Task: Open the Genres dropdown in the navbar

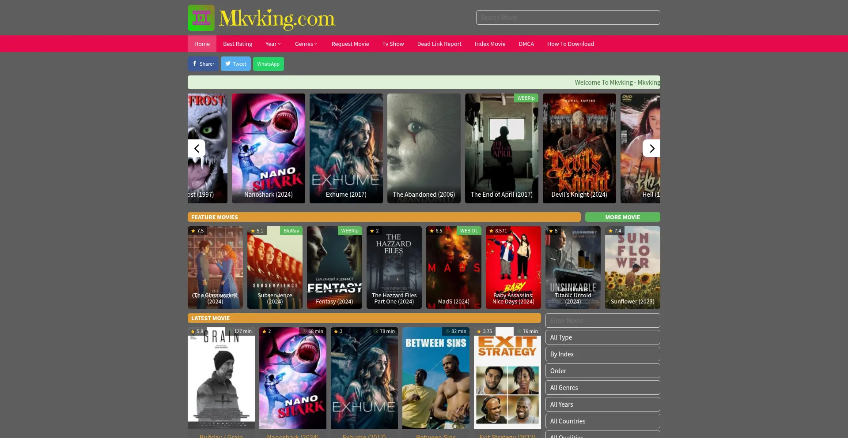Action: click(x=306, y=44)
